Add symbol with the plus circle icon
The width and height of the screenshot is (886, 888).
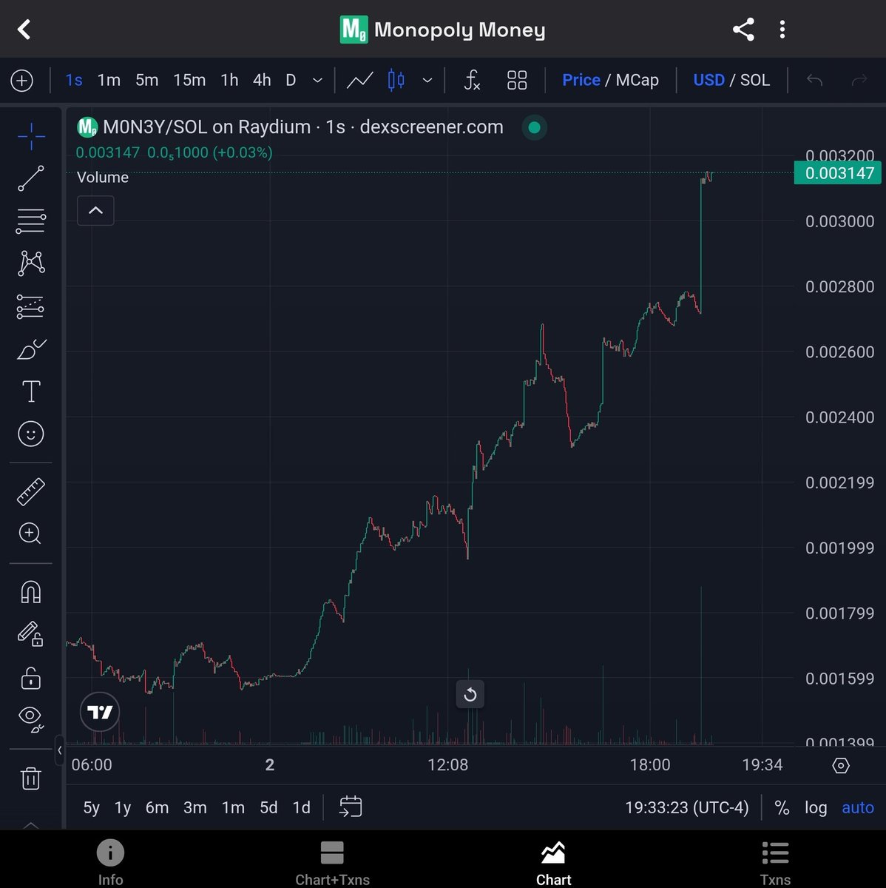[x=22, y=81]
